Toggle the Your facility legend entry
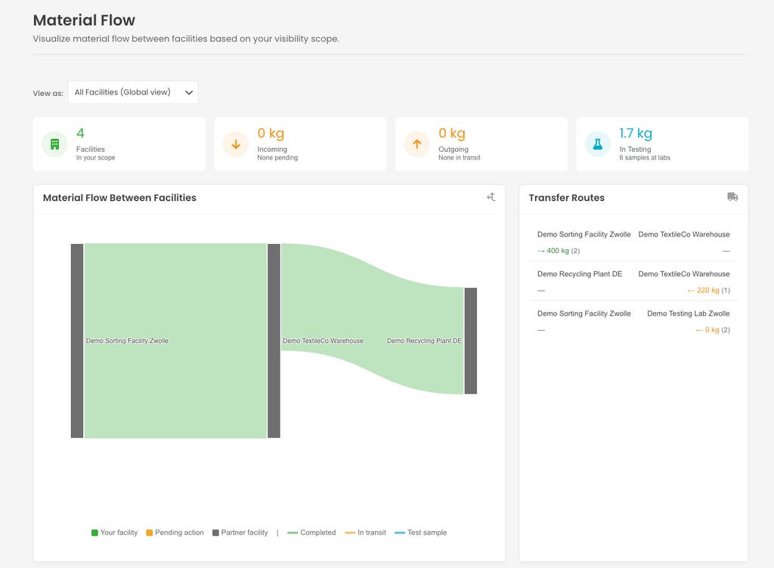Screen dimensions: 774x568 pyautogui.click(x=115, y=532)
